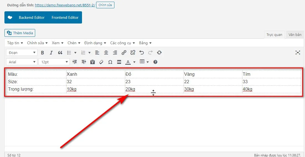Click the Tím table cell
This screenshot has height=157, width=305.
click(271, 74)
